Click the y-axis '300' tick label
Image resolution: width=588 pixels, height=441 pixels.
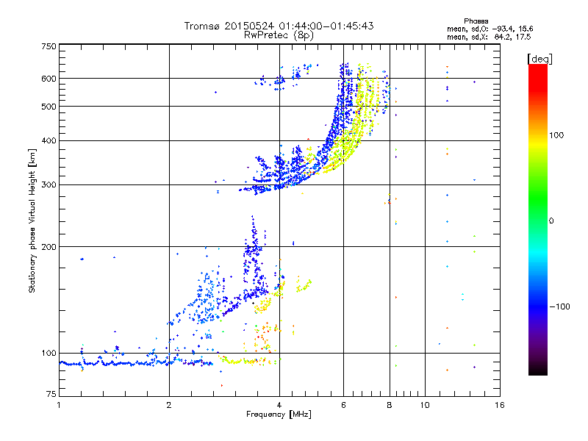[x=49, y=185]
